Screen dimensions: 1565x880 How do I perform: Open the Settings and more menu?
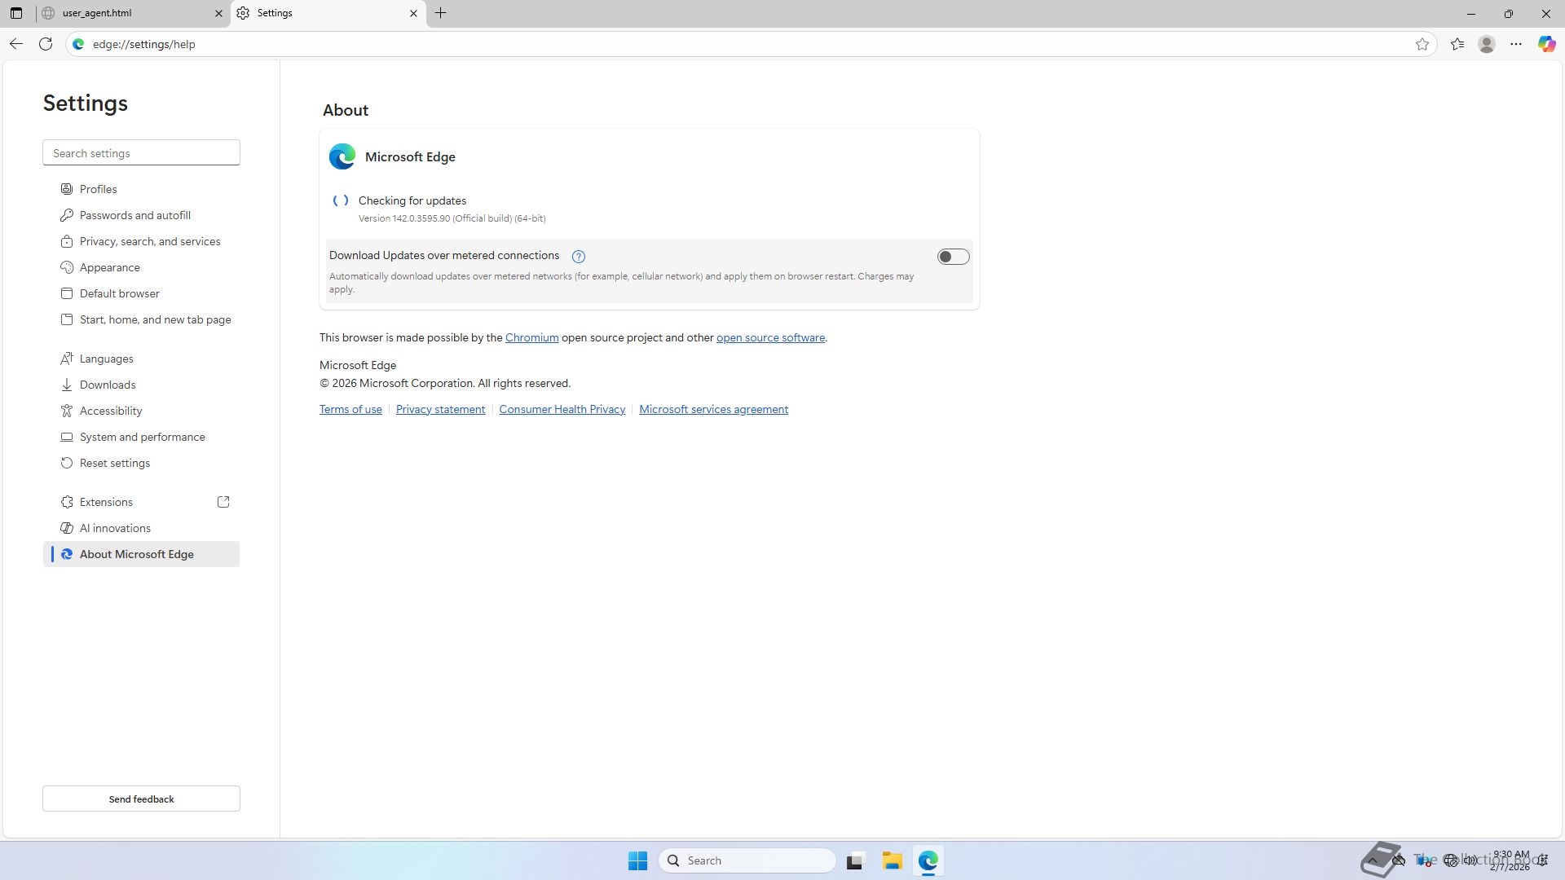(x=1516, y=44)
